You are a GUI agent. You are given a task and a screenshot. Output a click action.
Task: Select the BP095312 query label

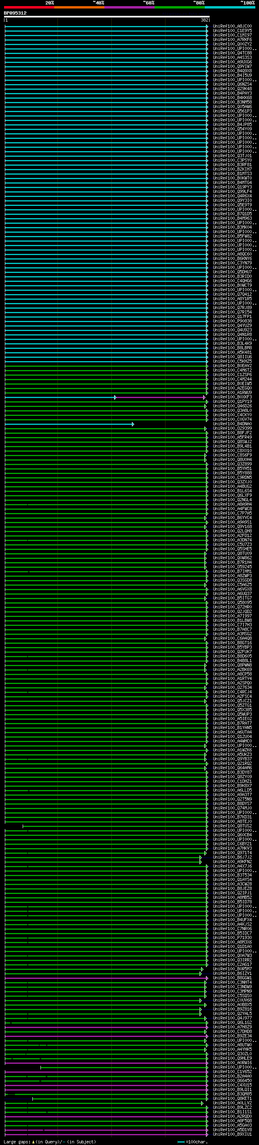(x=15, y=13)
